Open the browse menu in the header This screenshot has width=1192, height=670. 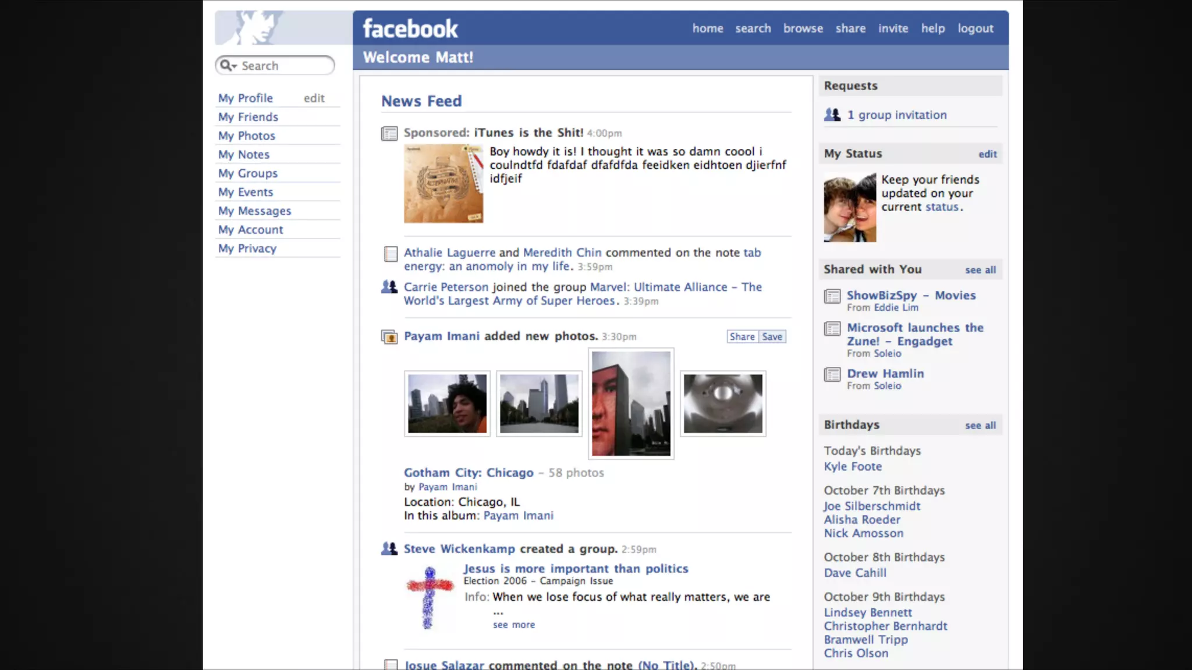click(803, 28)
